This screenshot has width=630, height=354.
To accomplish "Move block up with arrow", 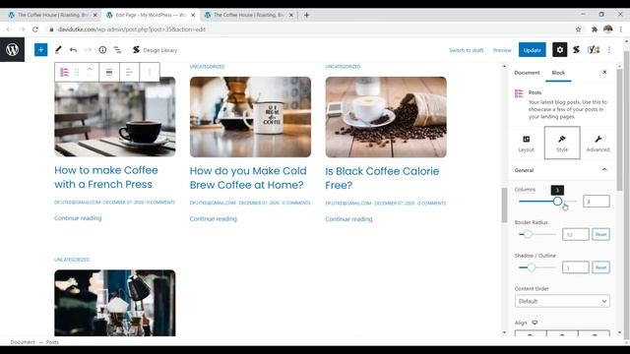I will (90, 69).
